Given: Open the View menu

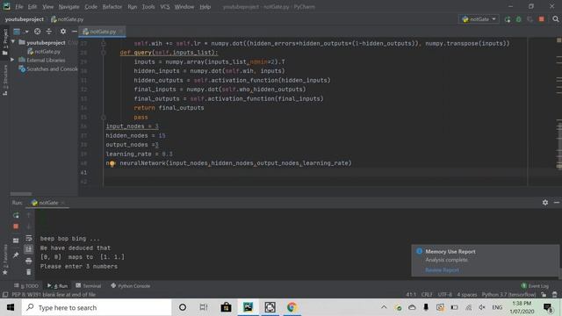Looking at the screenshot, I should (x=47, y=7).
